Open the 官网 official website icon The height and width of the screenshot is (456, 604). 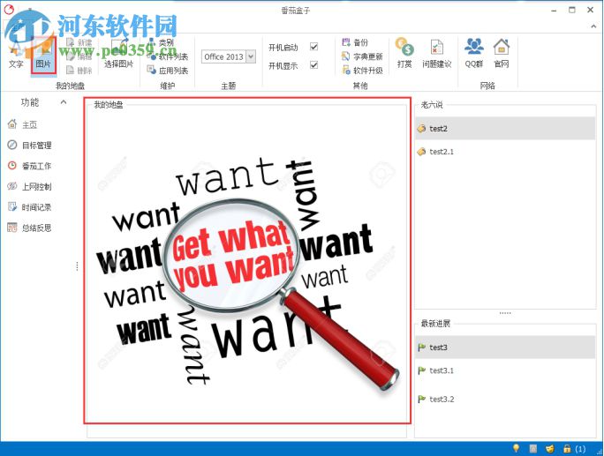pos(502,47)
